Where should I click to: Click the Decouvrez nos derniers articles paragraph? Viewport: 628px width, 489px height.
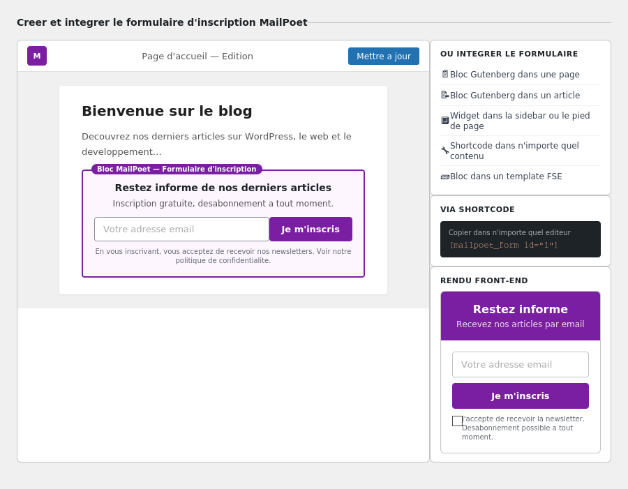coord(217,144)
